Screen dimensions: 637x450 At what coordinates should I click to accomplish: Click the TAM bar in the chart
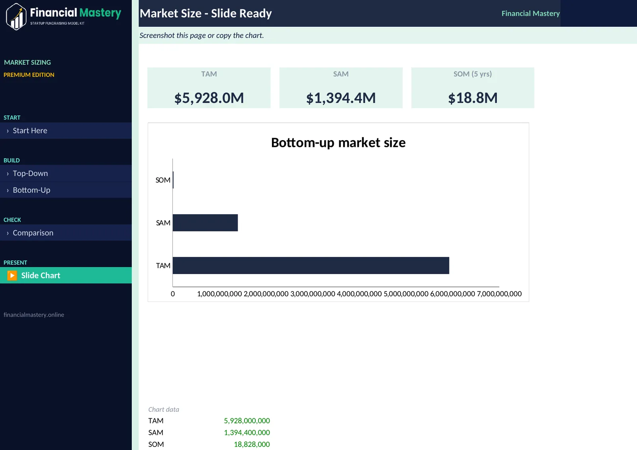311,266
